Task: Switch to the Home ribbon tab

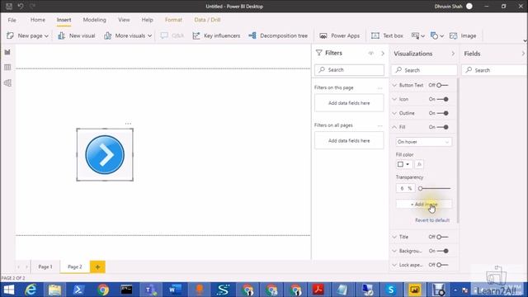Action: click(38, 20)
